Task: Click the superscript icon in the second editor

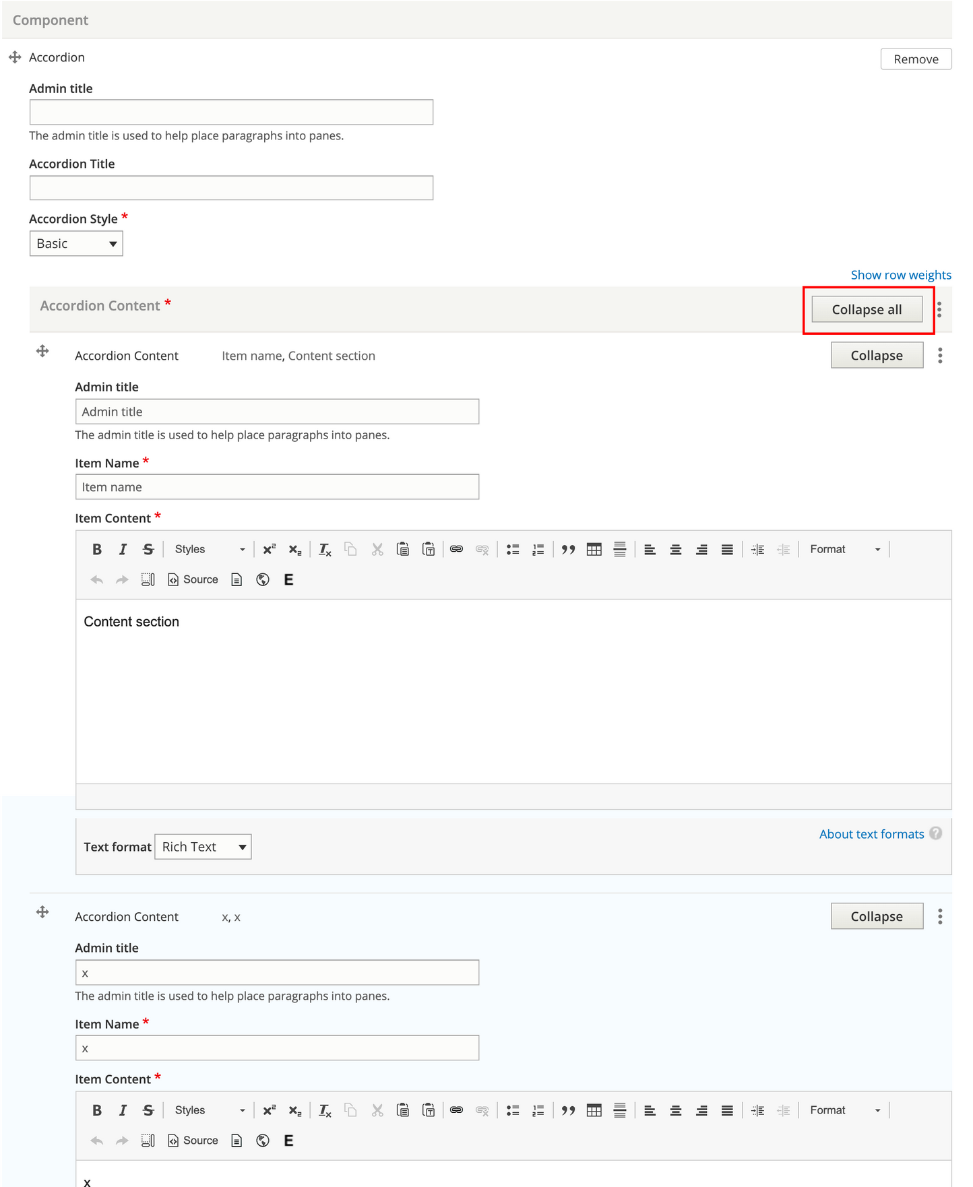Action: coord(270,1110)
